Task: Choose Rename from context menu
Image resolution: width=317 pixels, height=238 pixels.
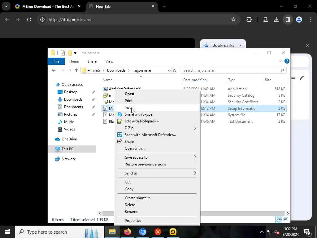Action: pyautogui.click(x=157, y=211)
